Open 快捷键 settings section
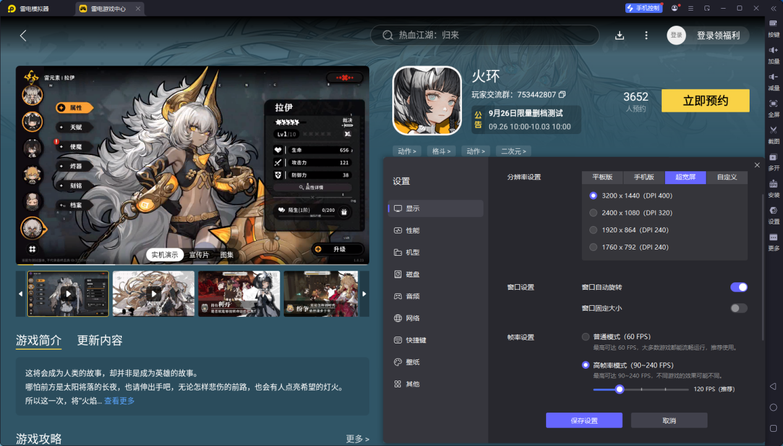 click(435, 340)
